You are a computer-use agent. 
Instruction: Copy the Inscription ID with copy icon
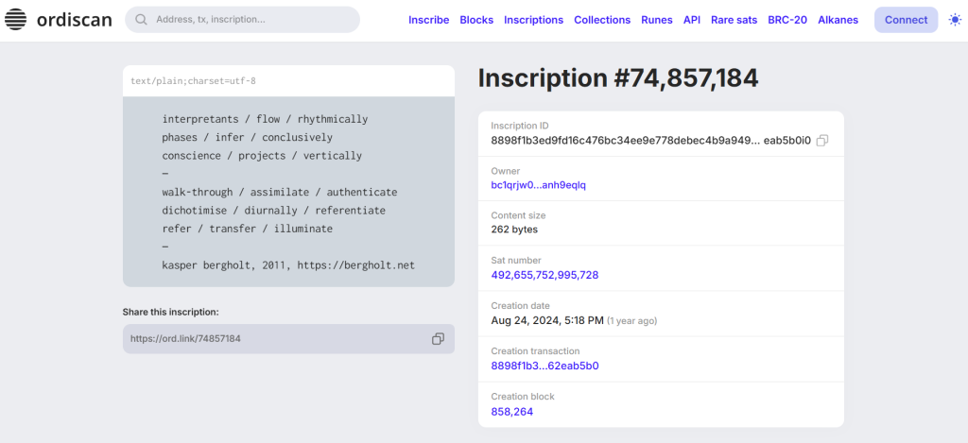(821, 141)
